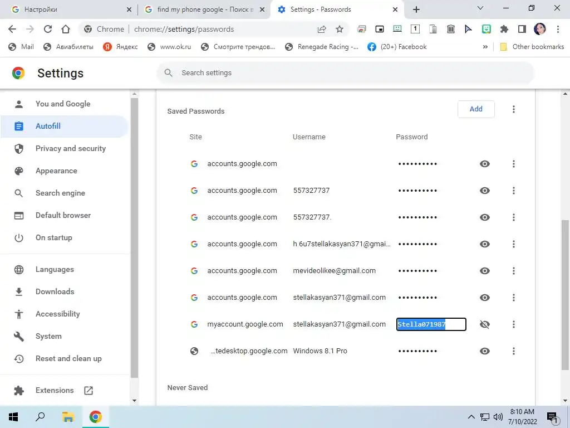Open more actions for blank-username accounts.google.com row

(514, 164)
